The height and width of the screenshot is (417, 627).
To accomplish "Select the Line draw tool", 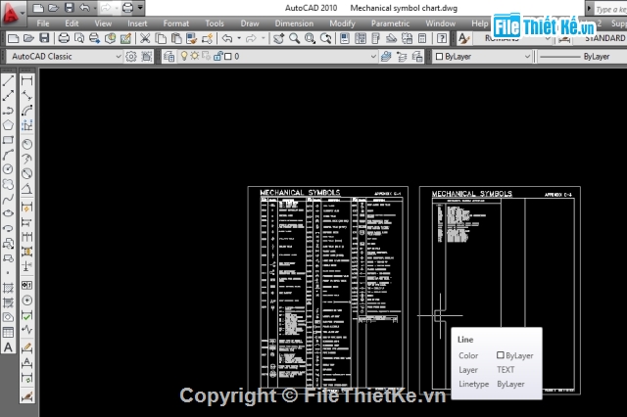I will (x=9, y=81).
